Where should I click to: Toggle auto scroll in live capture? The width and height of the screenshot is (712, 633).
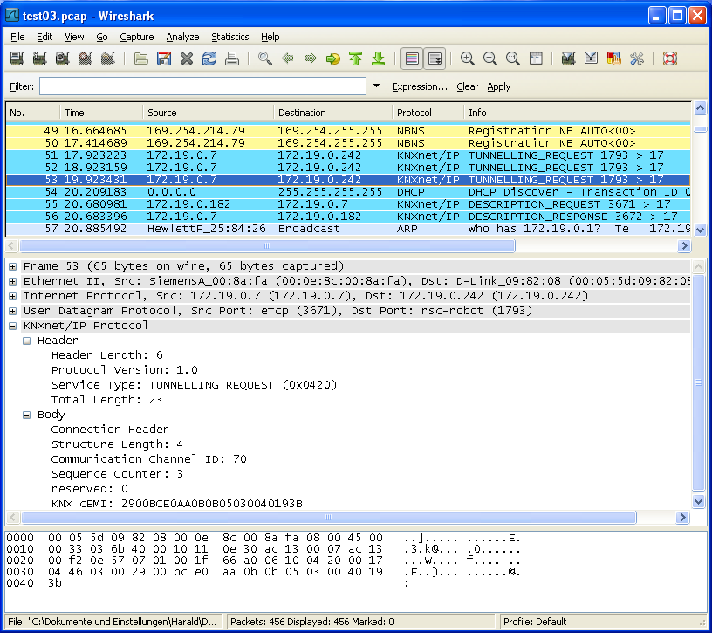click(435, 58)
